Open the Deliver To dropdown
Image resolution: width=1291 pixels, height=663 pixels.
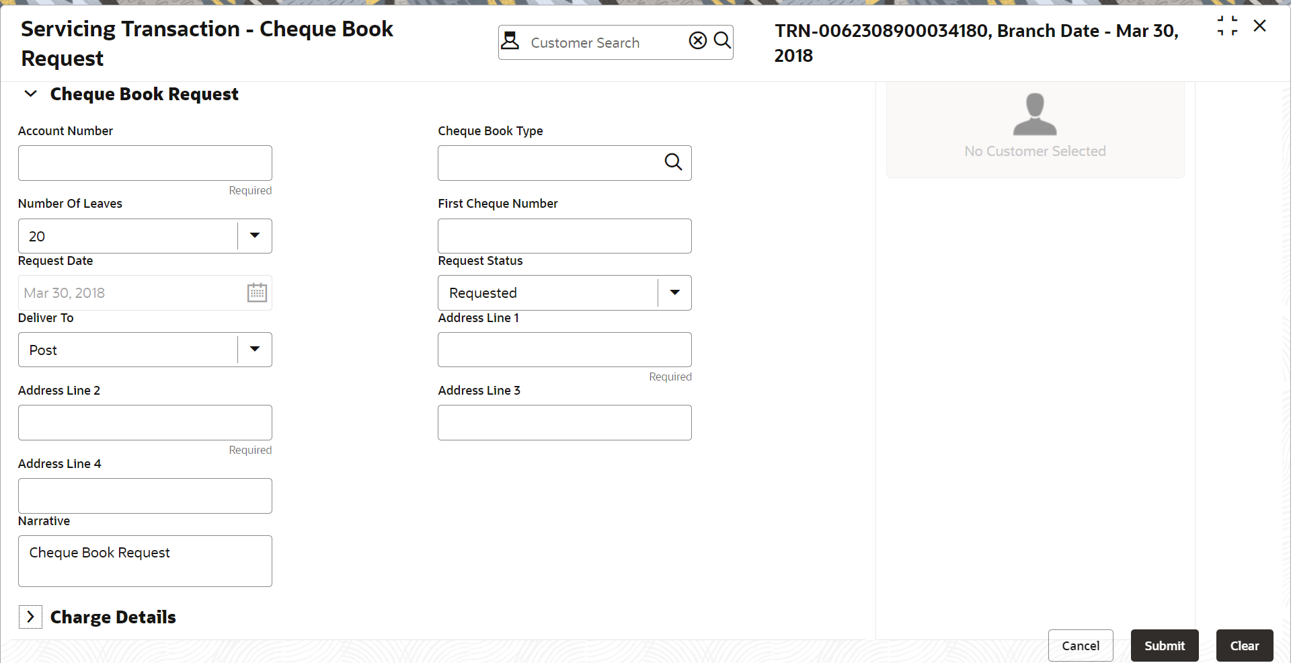255,350
